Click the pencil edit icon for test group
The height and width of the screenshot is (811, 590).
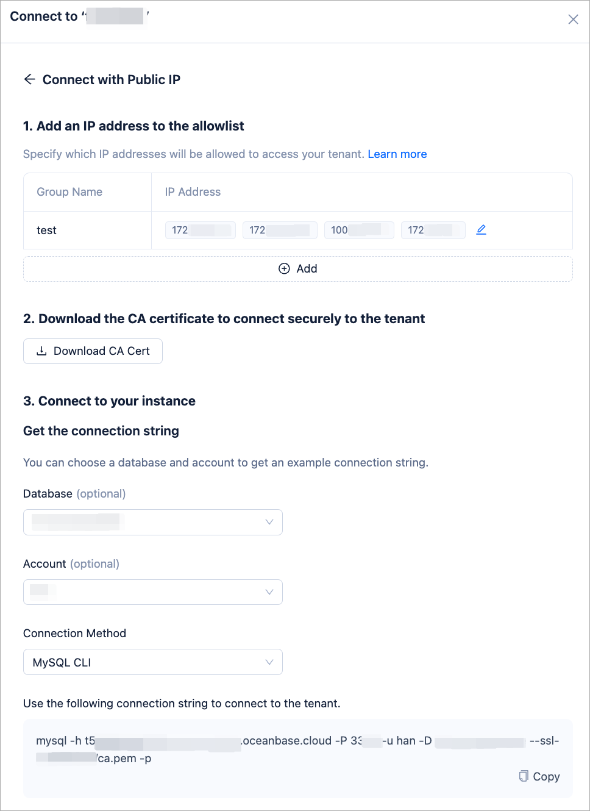tap(481, 230)
